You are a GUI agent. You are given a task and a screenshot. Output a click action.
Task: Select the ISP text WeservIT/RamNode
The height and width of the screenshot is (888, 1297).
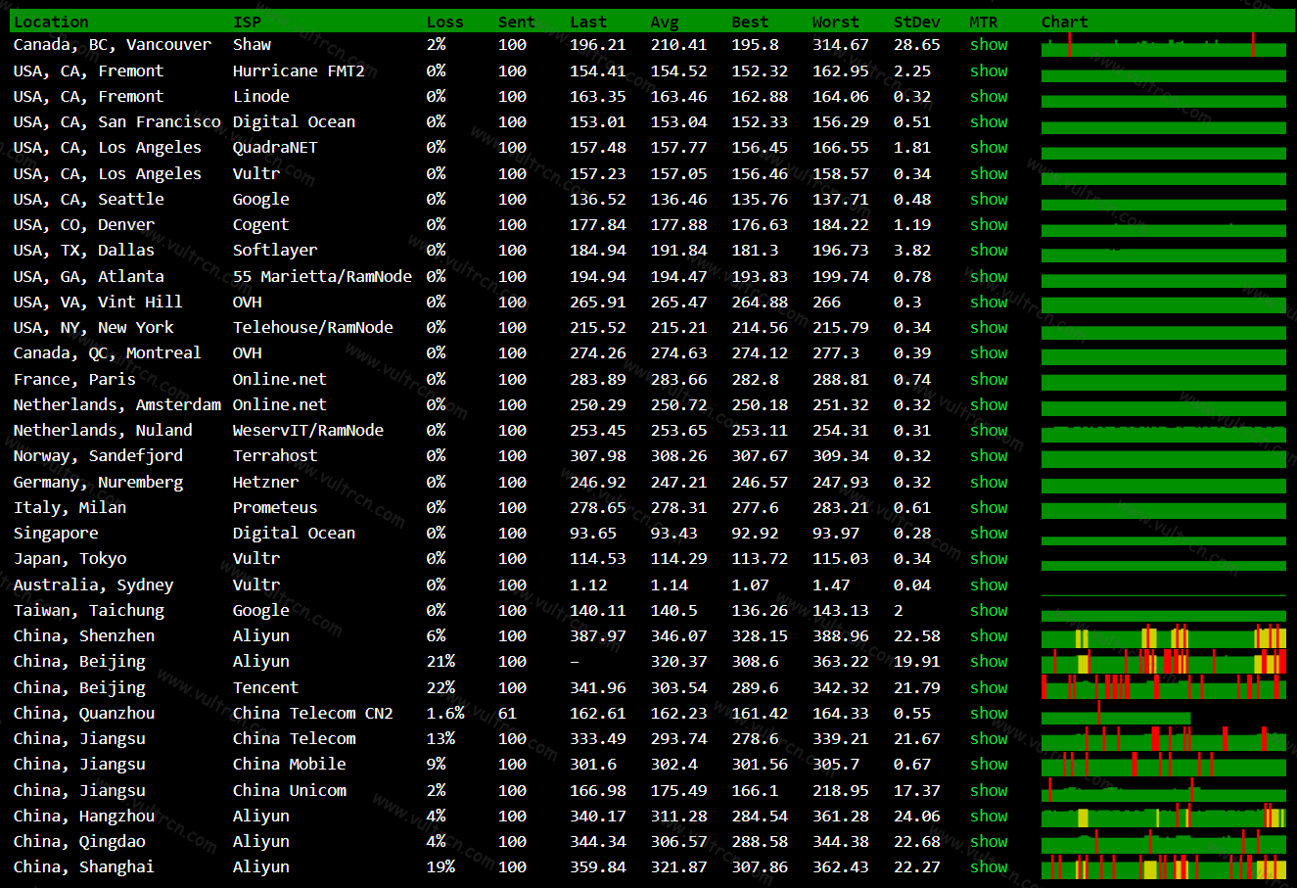308,430
